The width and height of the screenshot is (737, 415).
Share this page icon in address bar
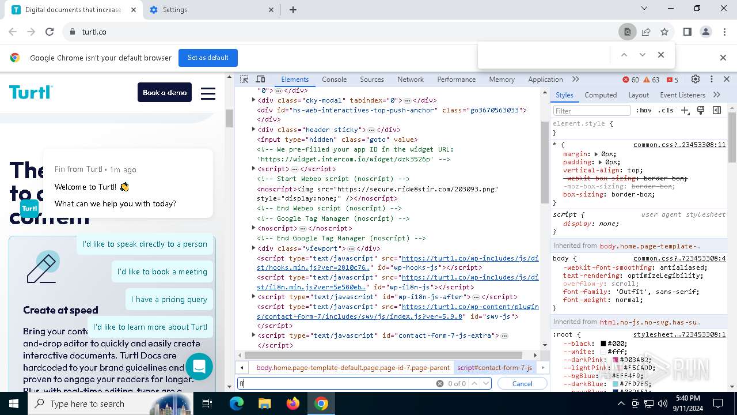(x=646, y=32)
